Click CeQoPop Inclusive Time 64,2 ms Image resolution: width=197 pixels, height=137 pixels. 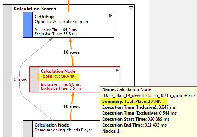click(56, 30)
